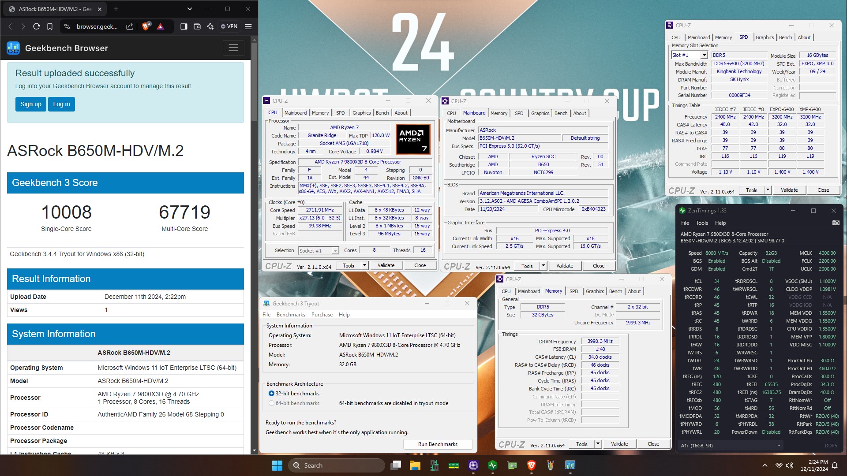Screen dimensions: 847x476
Task: Open the Tools menu in ZenTimings
Action: 702,223
